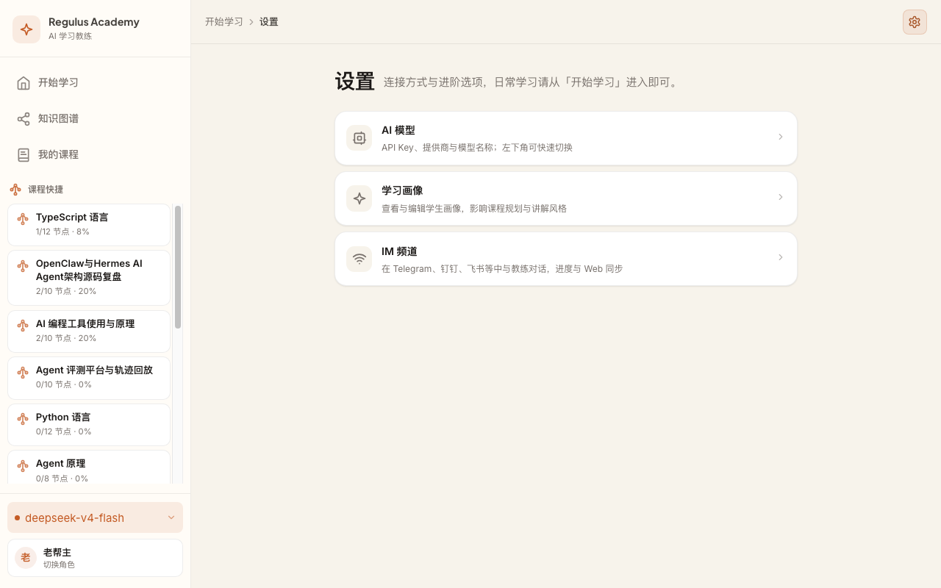This screenshot has height=588, width=941.
Task: Click the node icon next to 课程快捷
Action: (x=15, y=190)
